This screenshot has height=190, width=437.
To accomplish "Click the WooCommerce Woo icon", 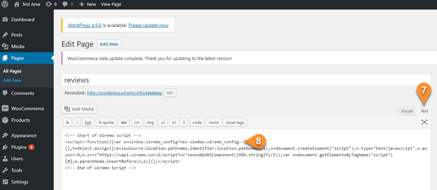I will pos(5,108).
